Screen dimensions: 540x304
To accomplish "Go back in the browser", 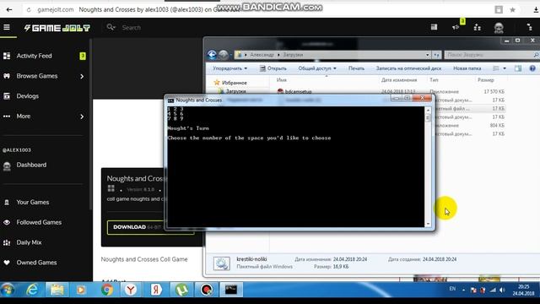I will (x=9, y=9).
